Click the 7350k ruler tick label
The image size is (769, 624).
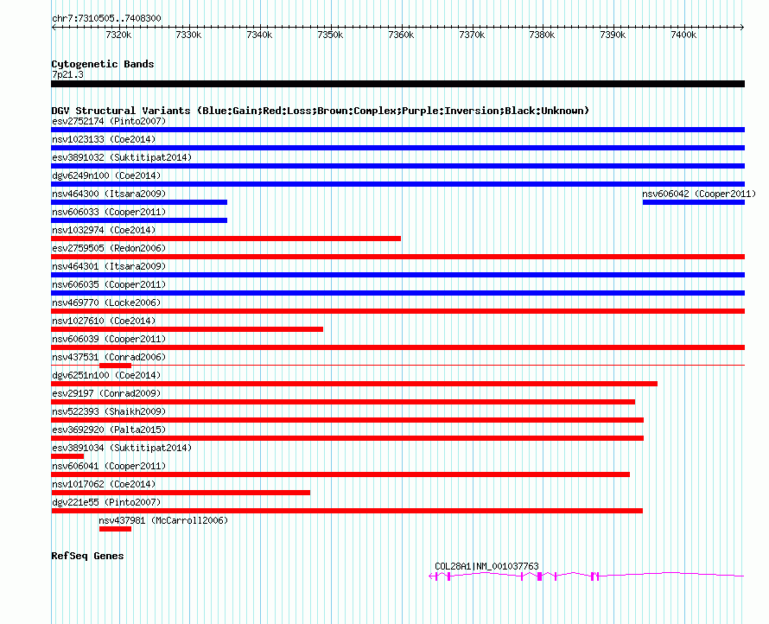coord(330,35)
